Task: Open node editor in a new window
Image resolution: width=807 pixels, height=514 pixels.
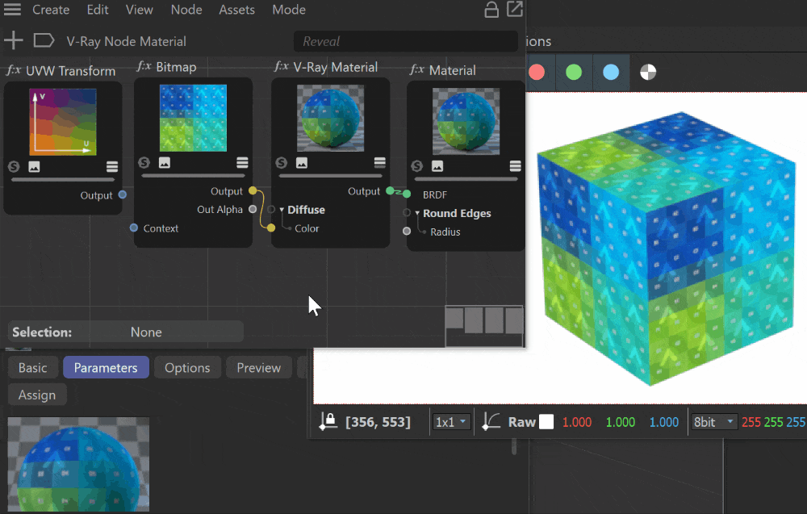Action: [x=515, y=9]
